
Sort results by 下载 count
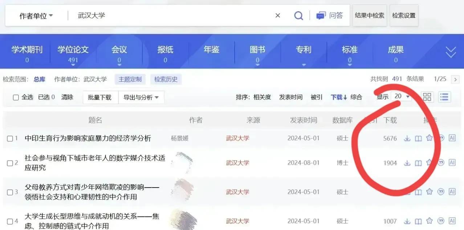[x=339, y=97]
